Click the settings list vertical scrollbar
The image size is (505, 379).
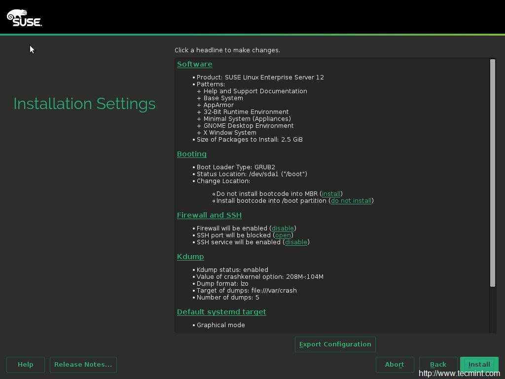pyautogui.click(x=493, y=173)
